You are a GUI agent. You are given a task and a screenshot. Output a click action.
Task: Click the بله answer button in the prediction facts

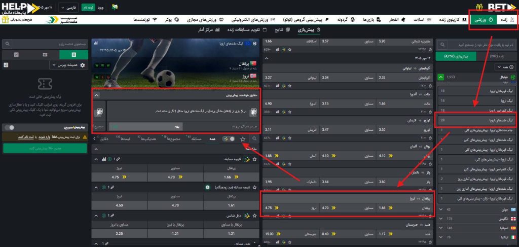pos(146,126)
